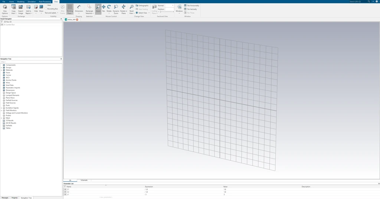Click the Parameter List filter icon

(x=65, y=187)
